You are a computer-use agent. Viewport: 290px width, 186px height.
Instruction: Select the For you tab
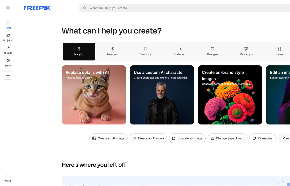79,51
